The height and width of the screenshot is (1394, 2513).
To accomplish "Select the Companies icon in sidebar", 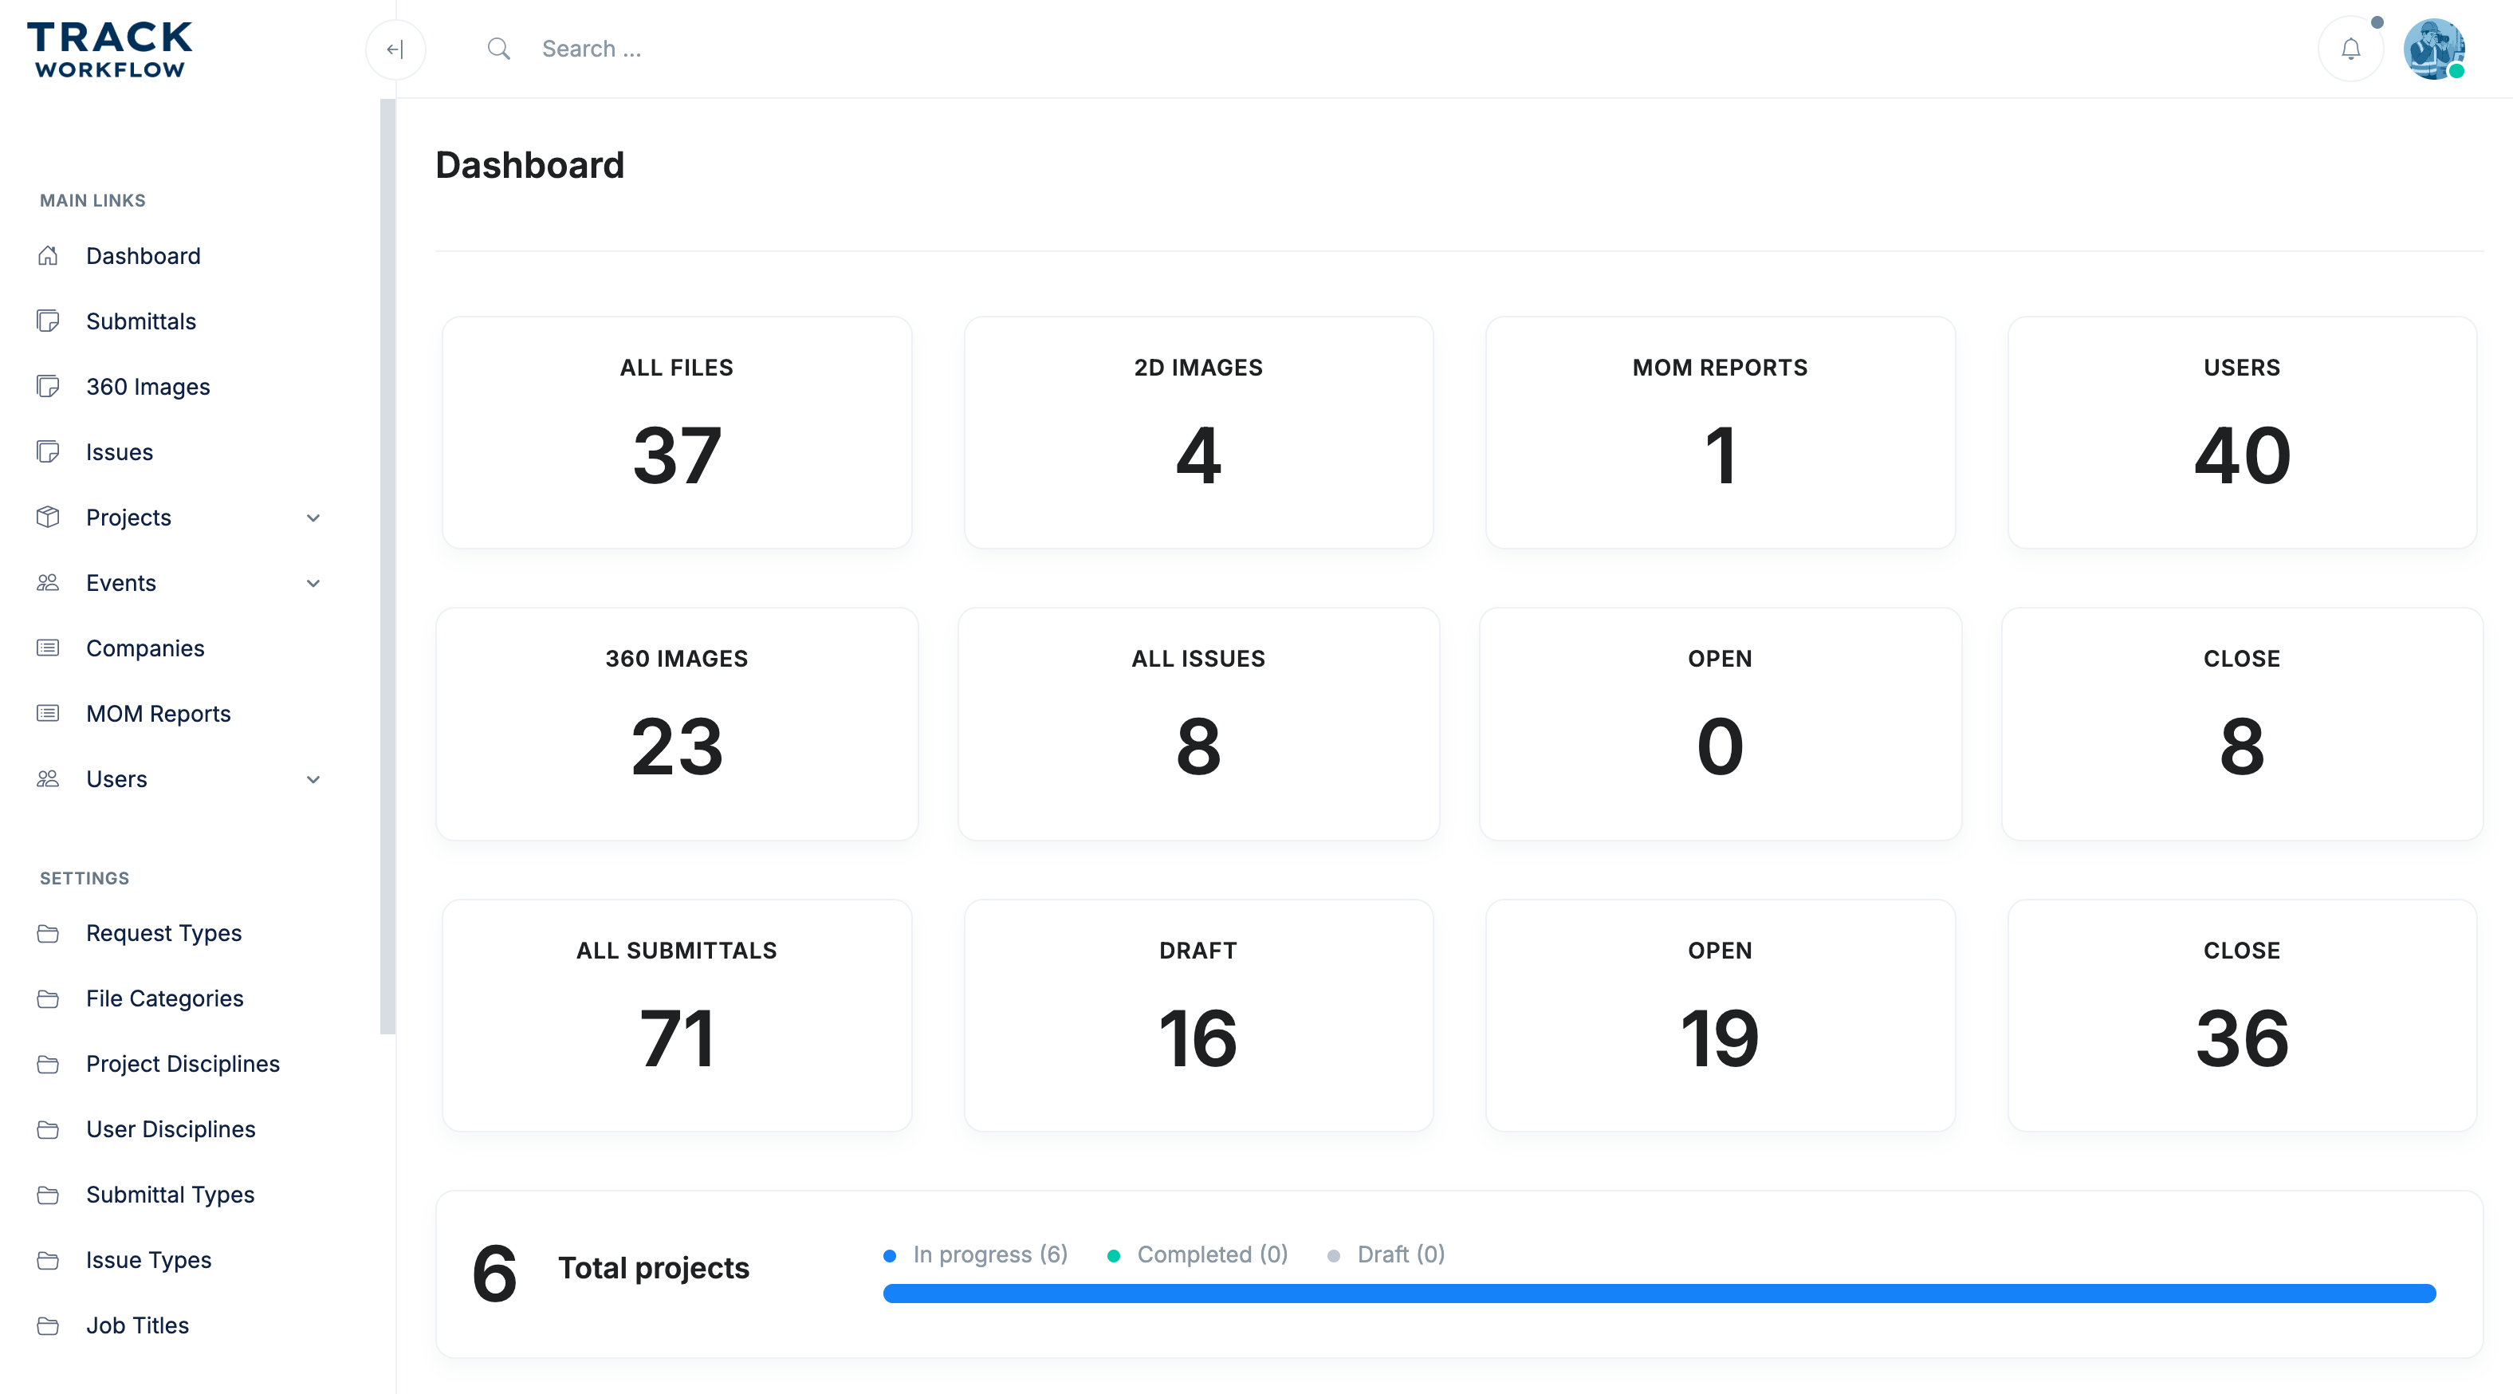I will 49,648.
